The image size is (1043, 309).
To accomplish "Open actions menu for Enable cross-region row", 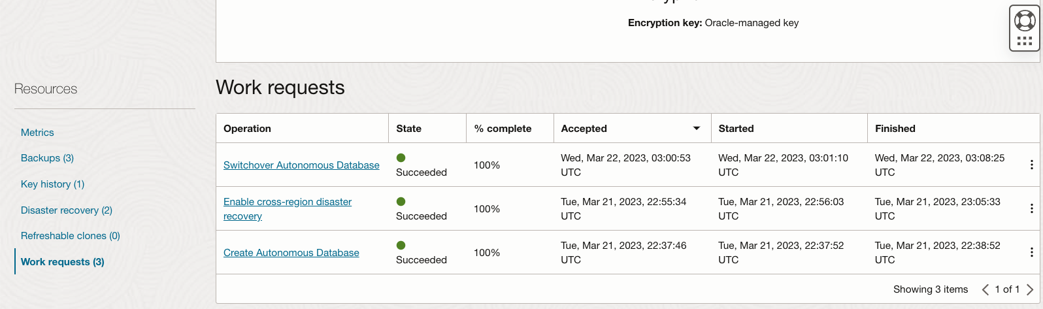I will tap(1031, 209).
